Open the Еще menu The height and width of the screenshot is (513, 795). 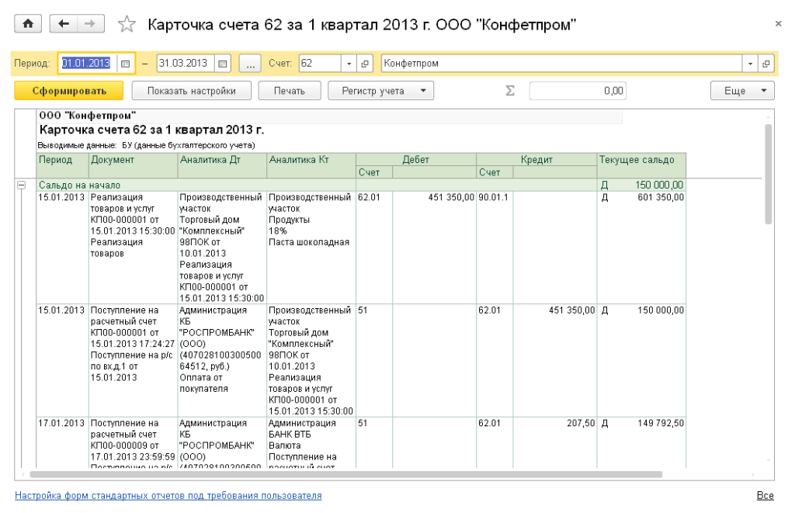tap(743, 91)
